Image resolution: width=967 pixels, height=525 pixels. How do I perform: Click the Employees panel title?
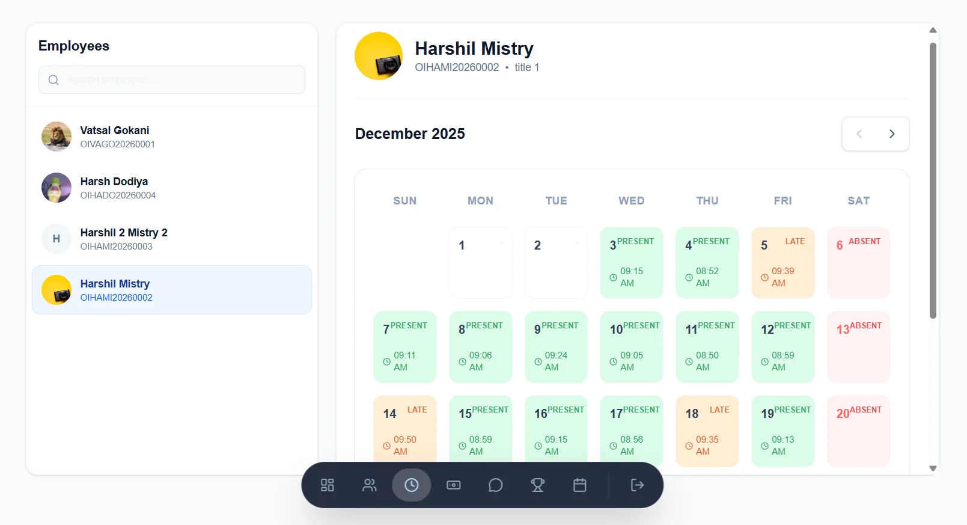tap(74, 46)
